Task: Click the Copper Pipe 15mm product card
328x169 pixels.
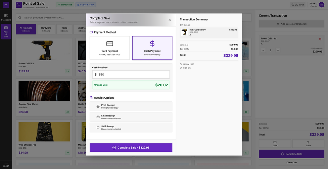Action: (x=44, y=98)
